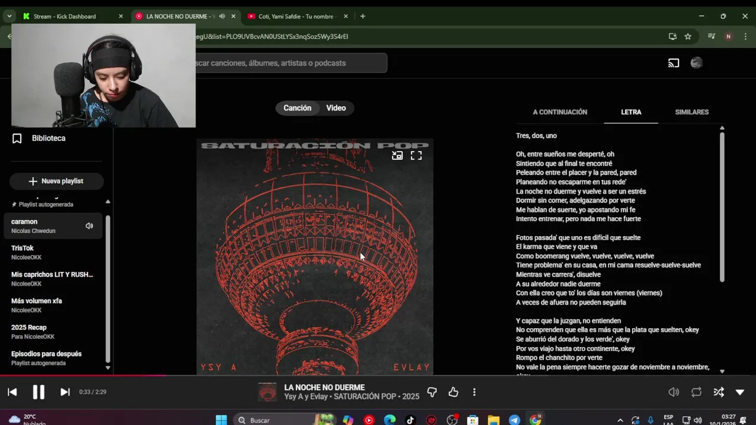The height and width of the screenshot is (425, 756).
Task: Open Copilot from the taskbar
Action: pyautogui.click(x=348, y=420)
